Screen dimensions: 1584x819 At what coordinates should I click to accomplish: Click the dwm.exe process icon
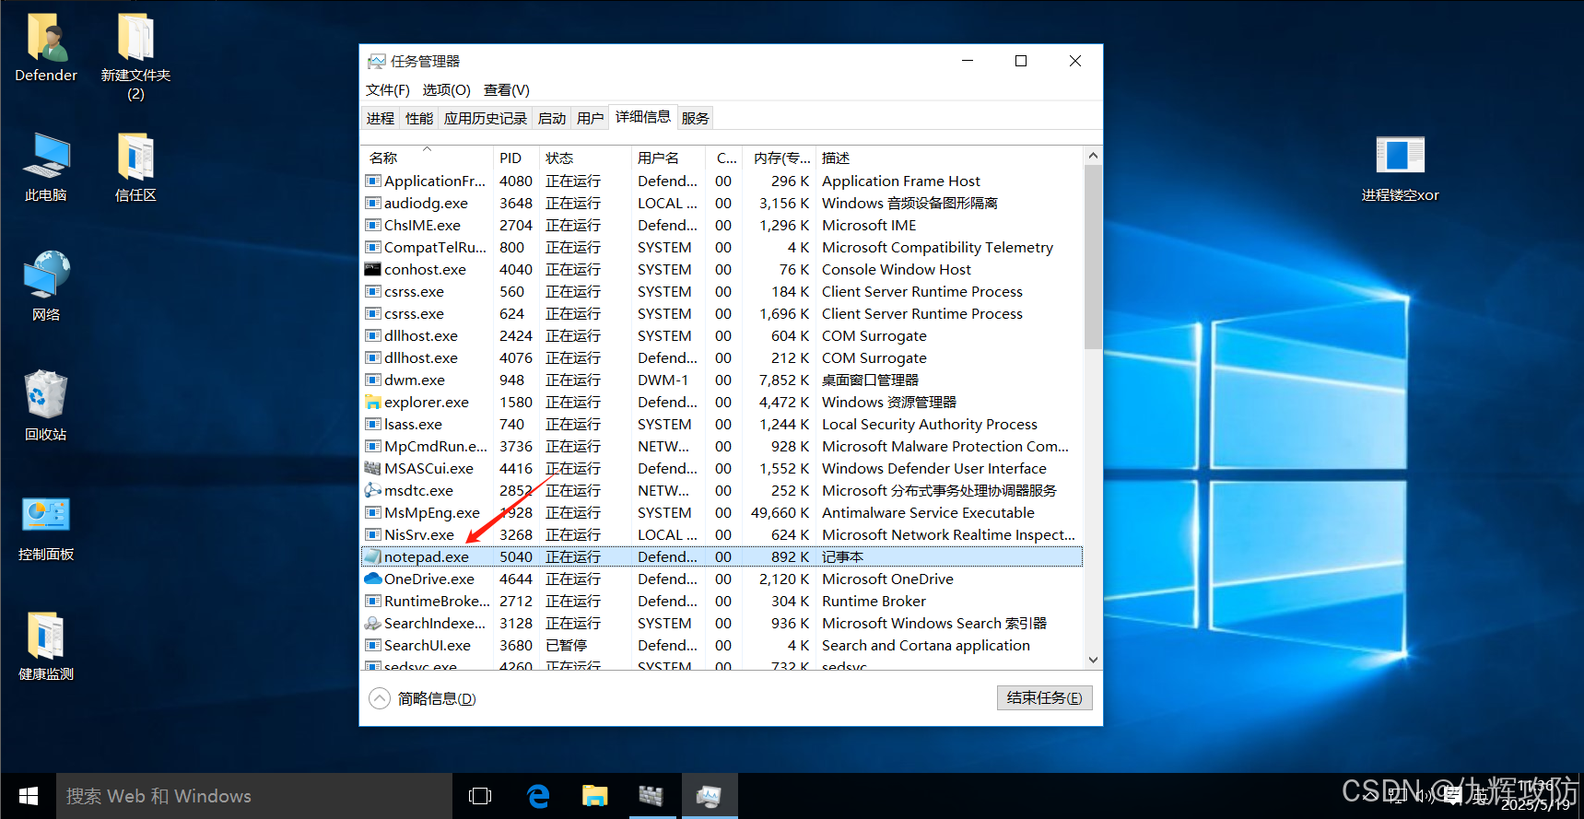point(372,380)
